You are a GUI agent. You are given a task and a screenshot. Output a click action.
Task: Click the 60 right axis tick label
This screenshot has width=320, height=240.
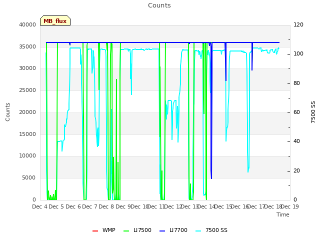(x=296, y=112)
